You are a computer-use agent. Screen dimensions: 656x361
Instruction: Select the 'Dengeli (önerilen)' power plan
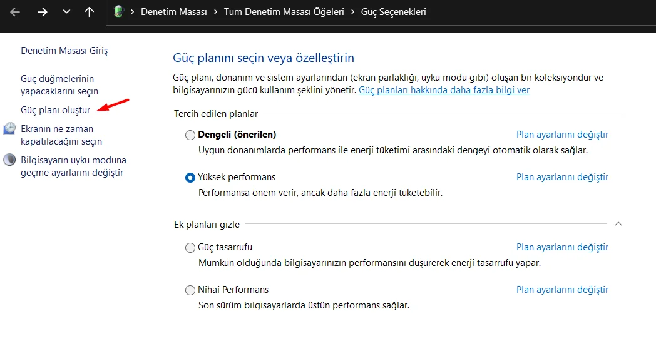pyautogui.click(x=190, y=135)
